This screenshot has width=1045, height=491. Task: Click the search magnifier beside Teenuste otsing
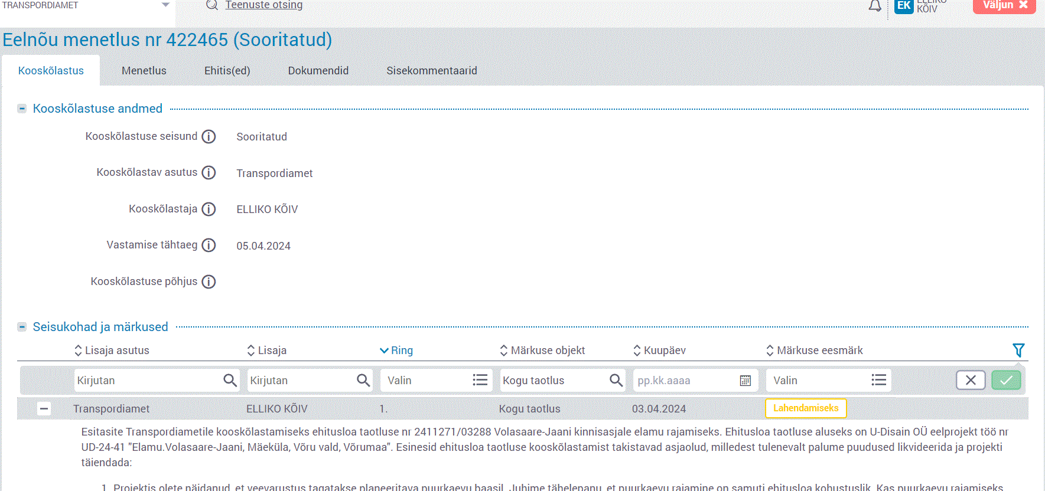212,5
